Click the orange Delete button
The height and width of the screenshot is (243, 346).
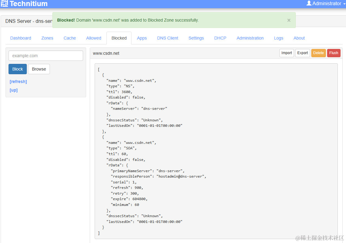tap(318, 53)
